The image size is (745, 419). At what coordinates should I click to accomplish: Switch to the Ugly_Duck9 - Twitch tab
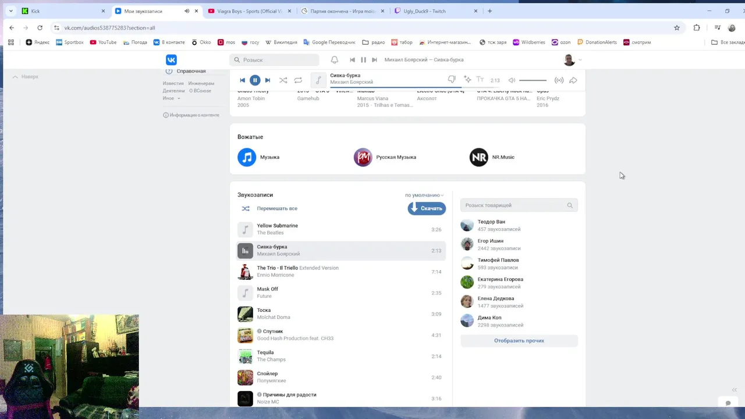435,11
